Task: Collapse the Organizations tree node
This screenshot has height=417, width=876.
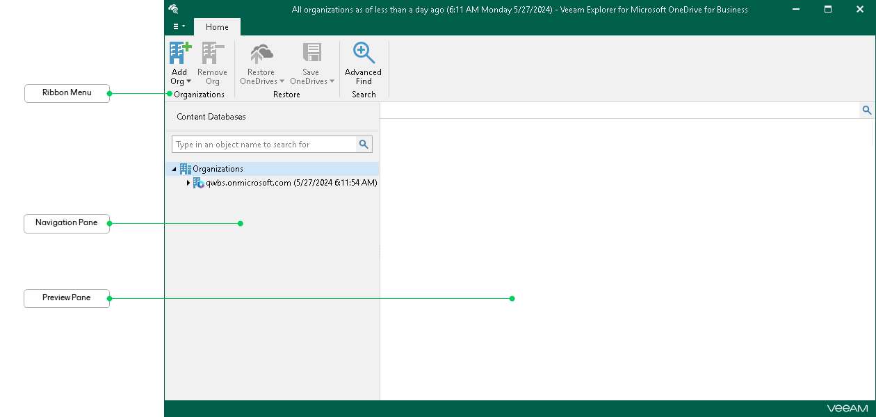Action: (174, 168)
